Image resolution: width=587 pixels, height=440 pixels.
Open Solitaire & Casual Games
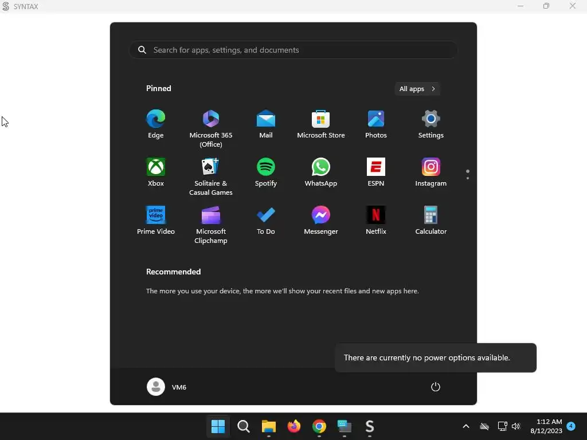[211, 177]
